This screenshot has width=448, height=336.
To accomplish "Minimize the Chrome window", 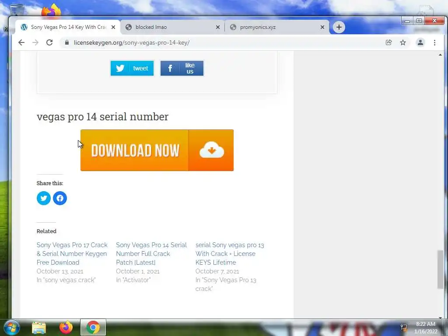I will [x=407, y=21].
